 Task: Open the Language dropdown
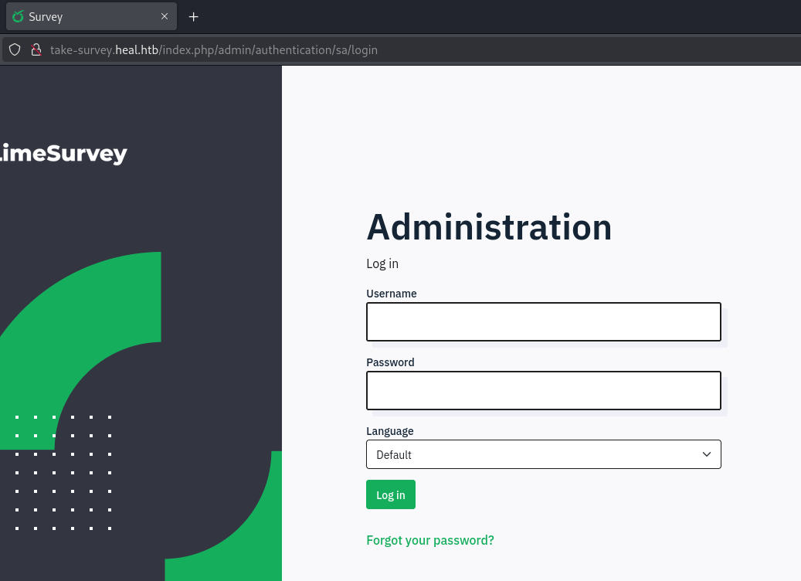coord(544,454)
